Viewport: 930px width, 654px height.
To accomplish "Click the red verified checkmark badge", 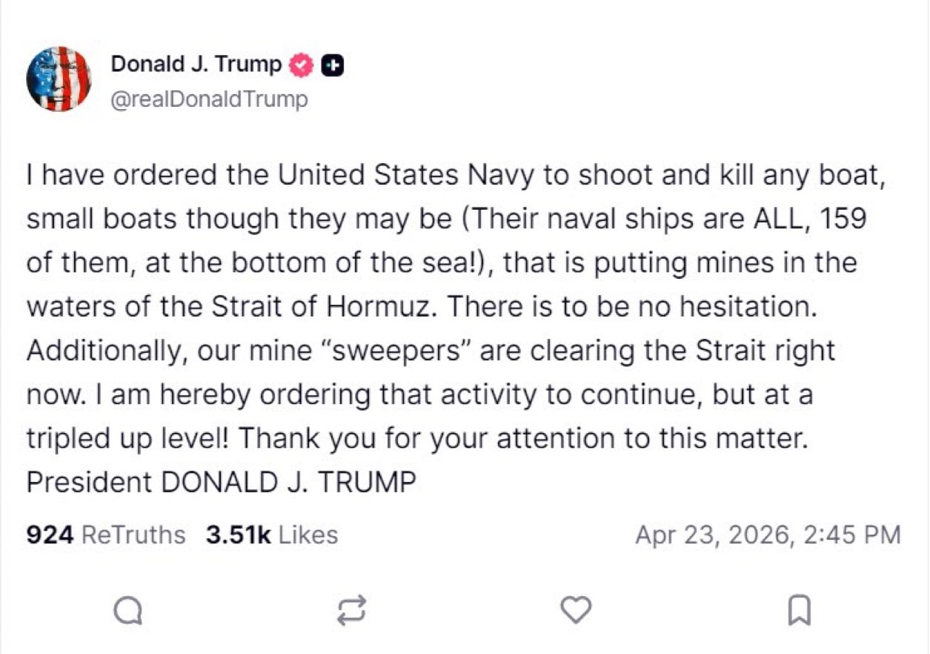I will click(299, 65).
